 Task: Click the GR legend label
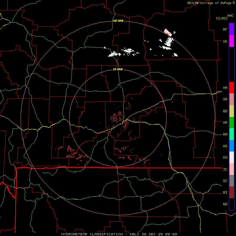coord(225,99)
